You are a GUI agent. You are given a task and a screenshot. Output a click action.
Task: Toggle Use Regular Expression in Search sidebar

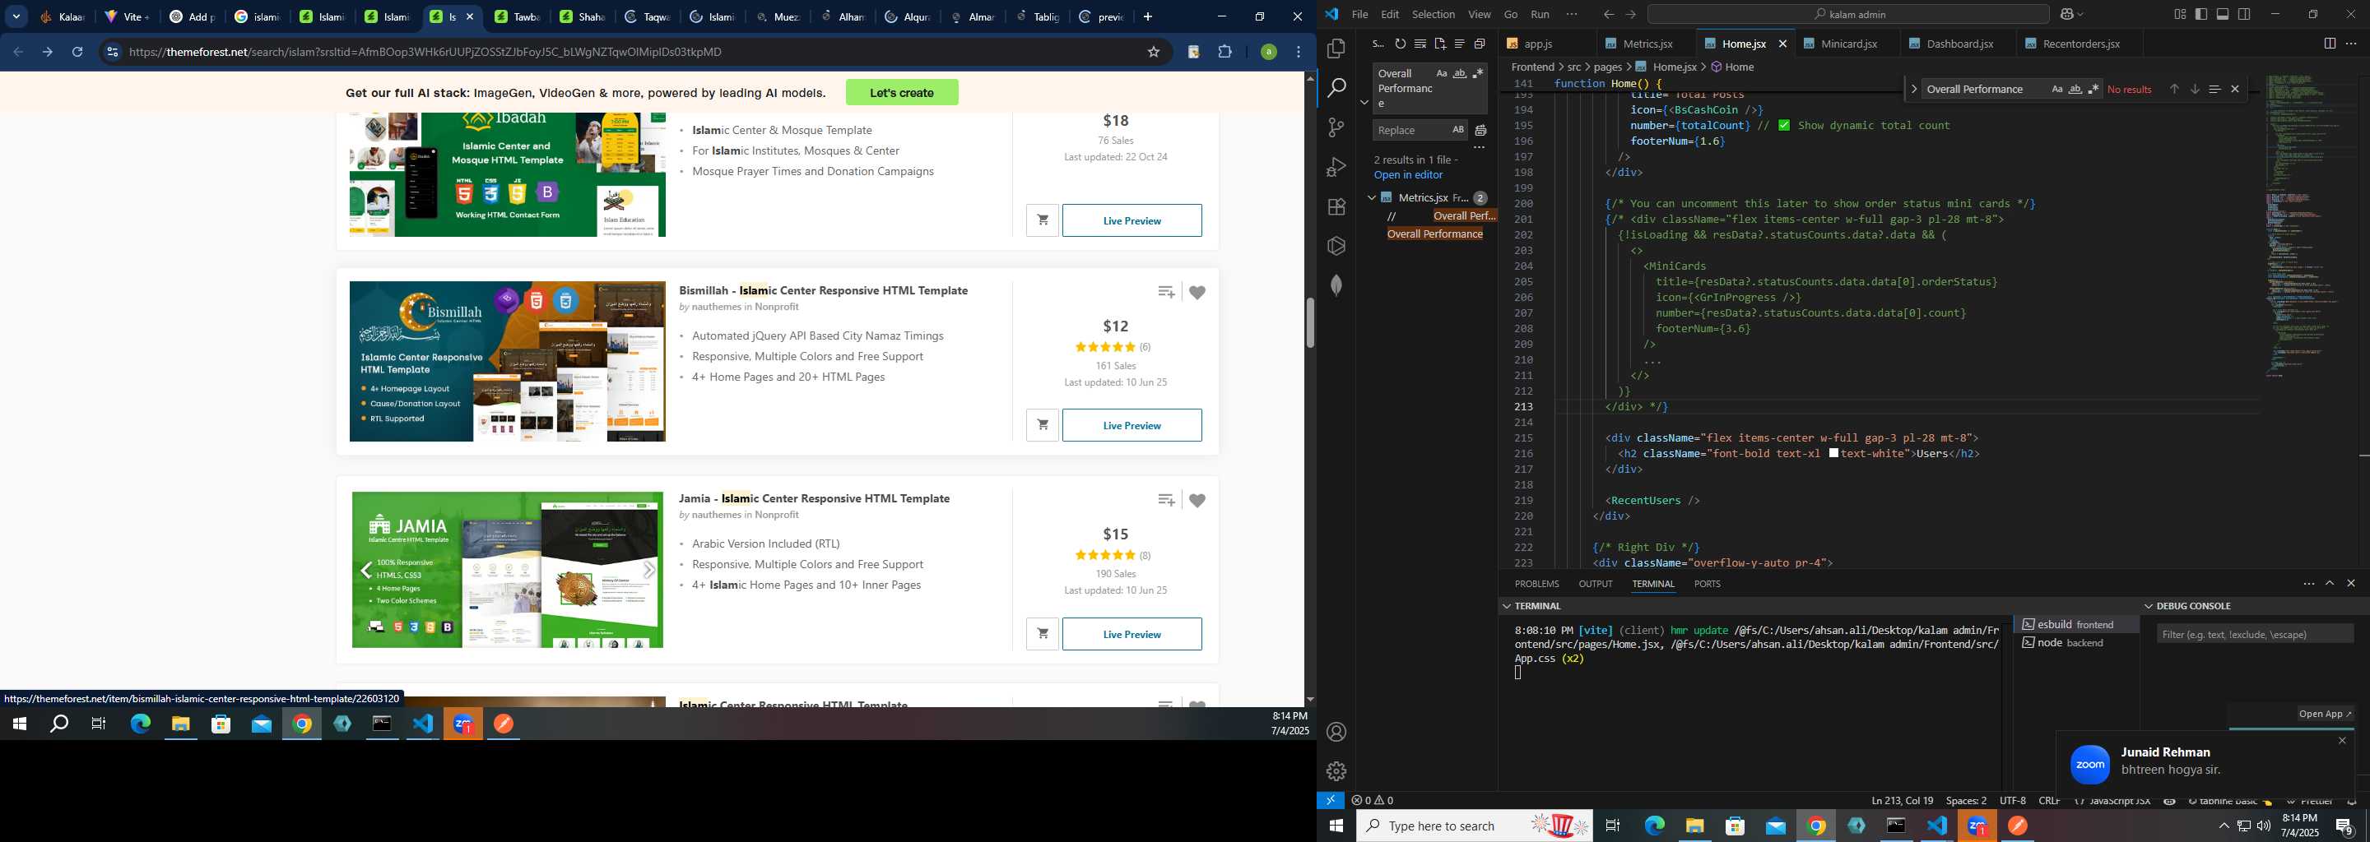[1479, 73]
